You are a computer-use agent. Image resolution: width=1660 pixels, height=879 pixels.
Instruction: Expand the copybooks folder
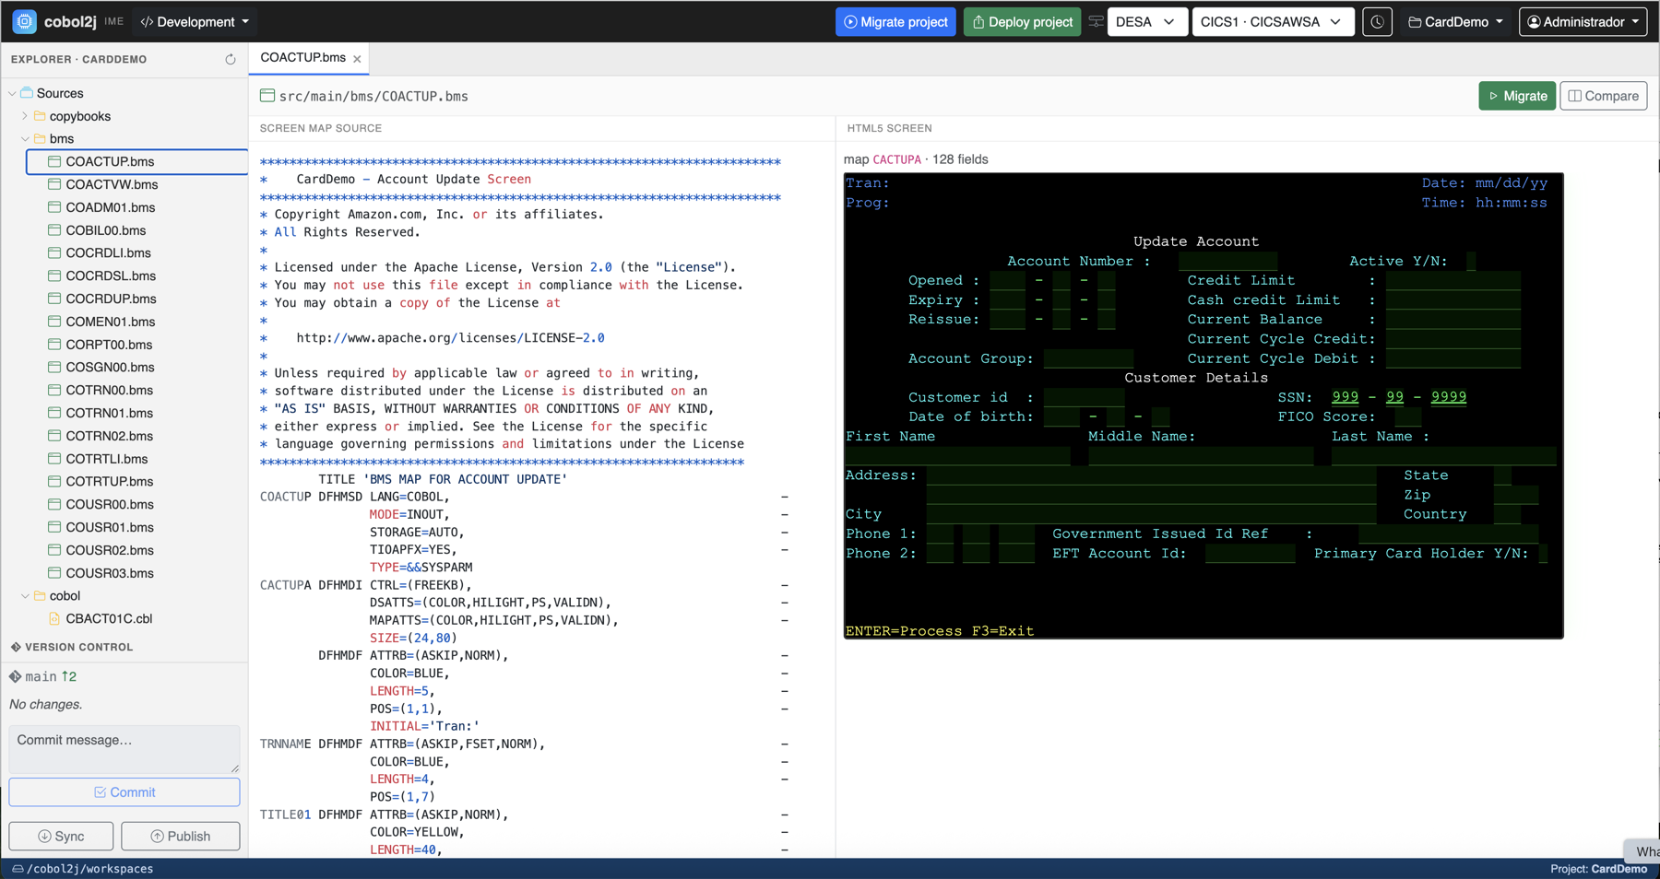tap(25, 116)
